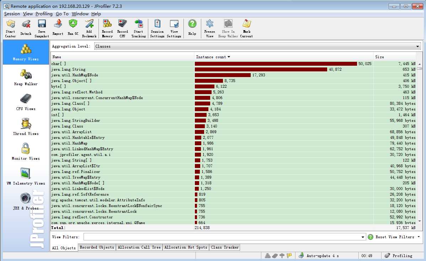Detach from the profiled JVM
The image size is (426, 261).
[26, 28]
